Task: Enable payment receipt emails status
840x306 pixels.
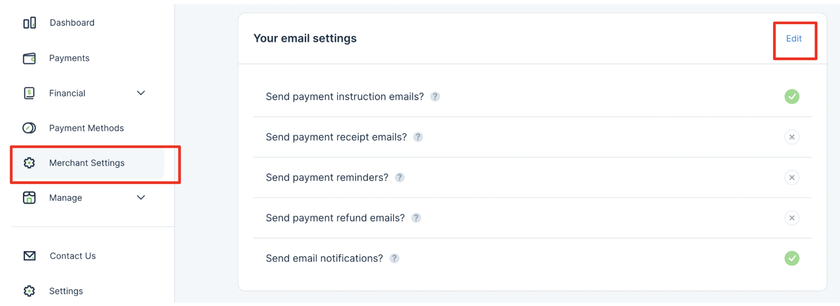Action: (792, 137)
